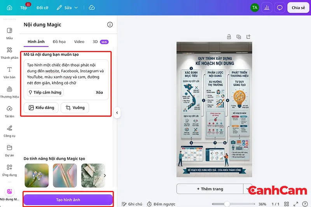This screenshot has width=311, height=207.
Task: Switch to the Video tab
Action: (79, 42)
